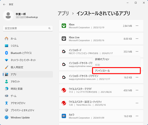The image size is (148, 125).
Task: Click the ウイルスバスター クラウド name text
Action: (80, 89)
